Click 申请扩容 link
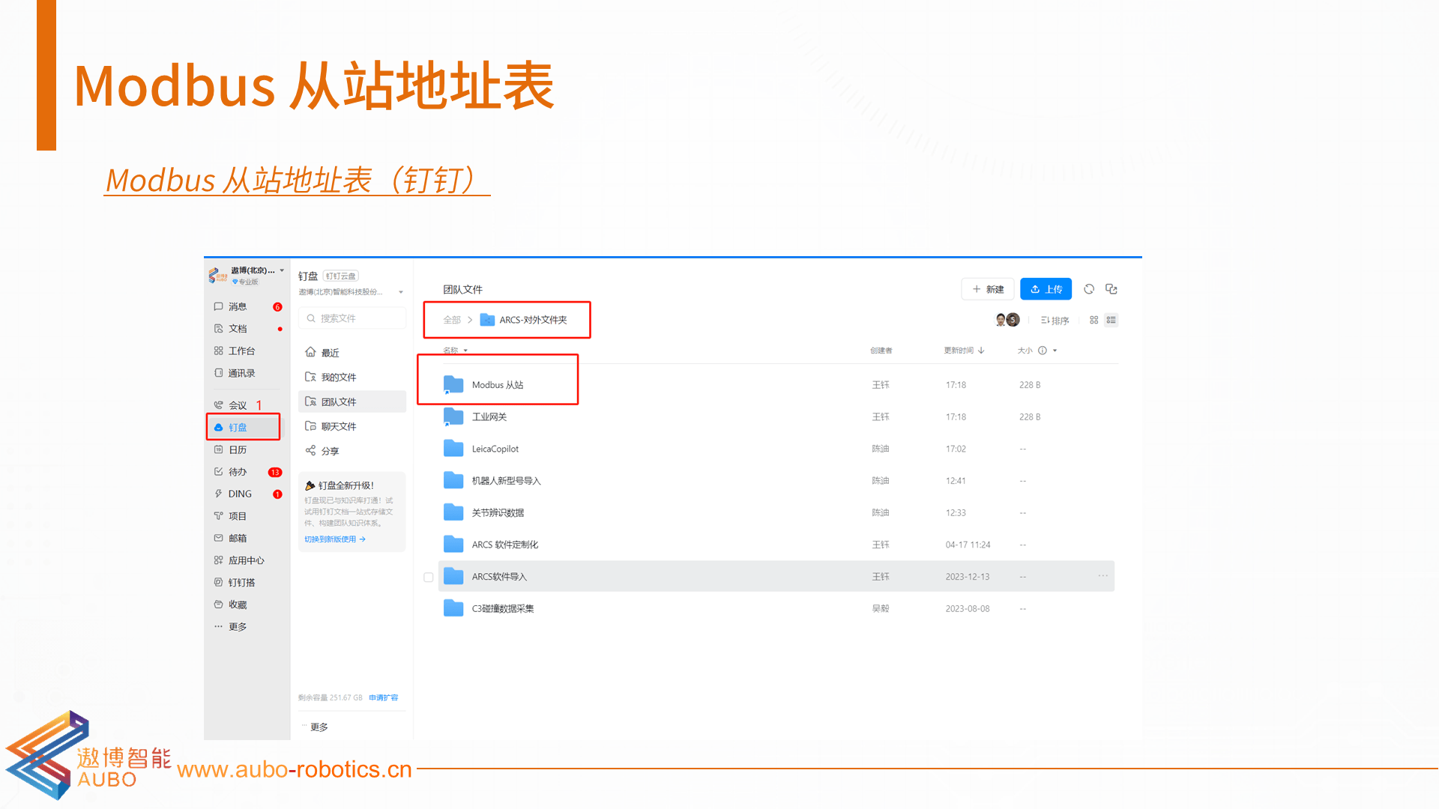Screen dimensions: 1439x809 pos(384,697)
